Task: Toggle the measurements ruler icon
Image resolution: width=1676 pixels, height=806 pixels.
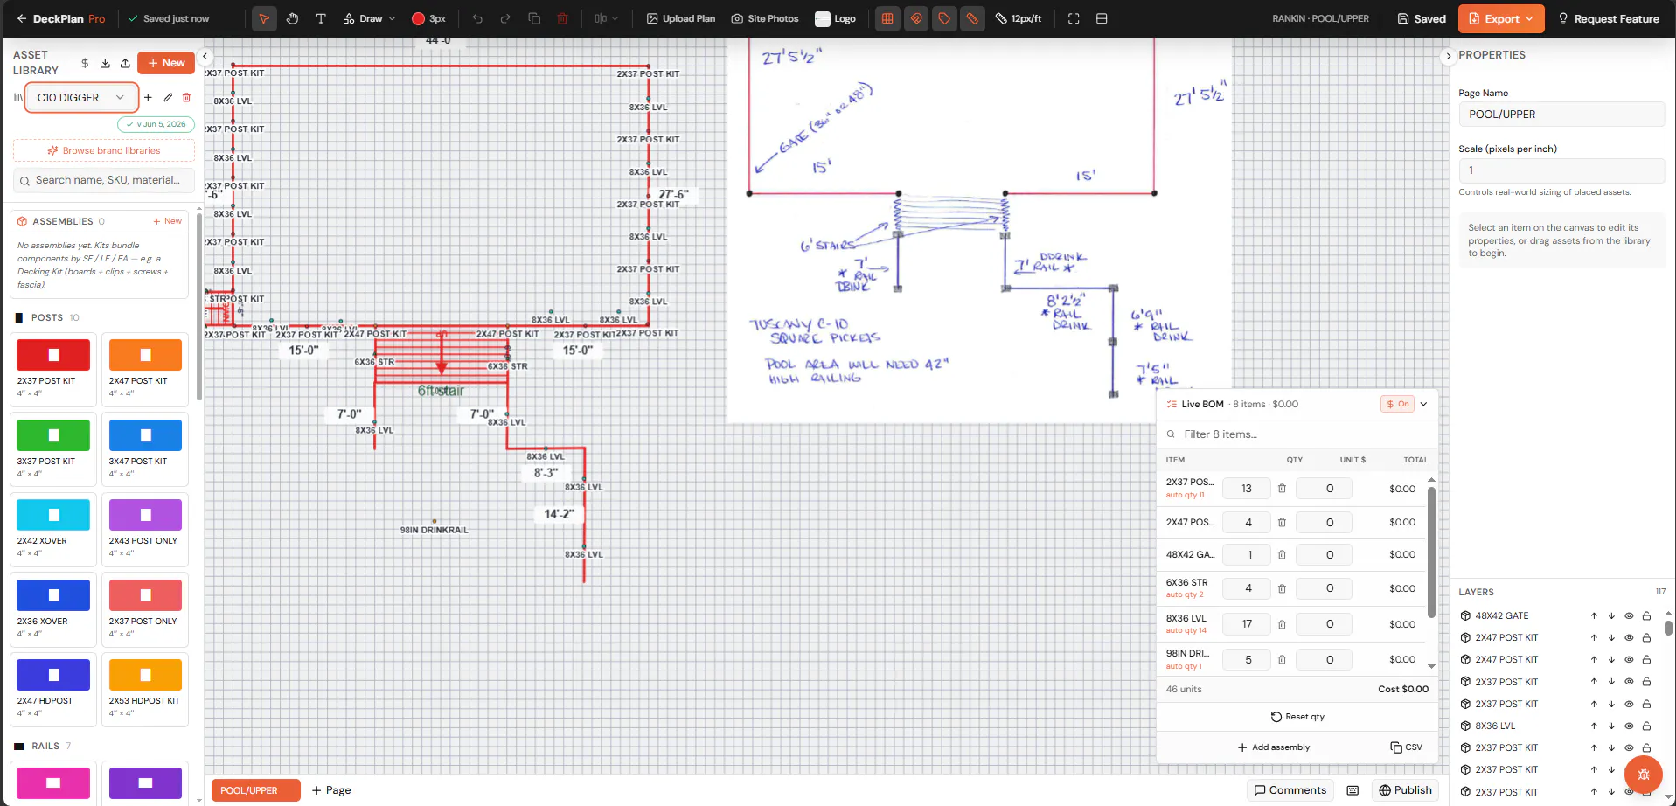Action: point(972,18)
